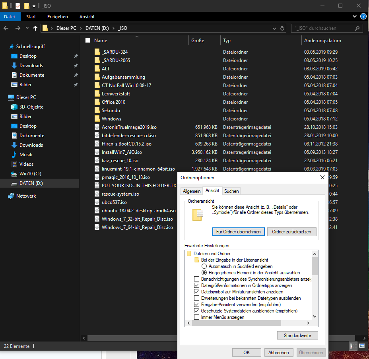Screen dimensions: 369x359
Task: Uncheck Dateigrößeinformationen in Ordnertipps anzeigen
Action: click(197, 285)
